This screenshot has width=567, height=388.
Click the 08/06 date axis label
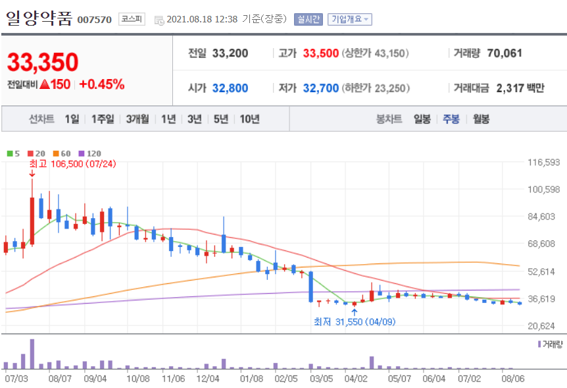pyautogui.click(x=513, y=379)
